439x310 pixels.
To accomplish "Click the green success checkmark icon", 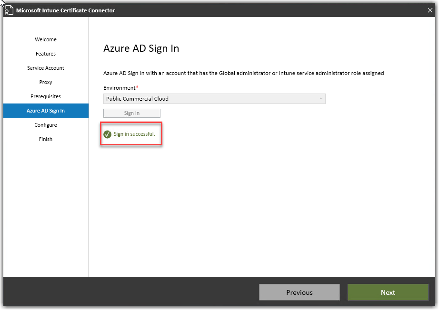I will [x=107, y=134].
